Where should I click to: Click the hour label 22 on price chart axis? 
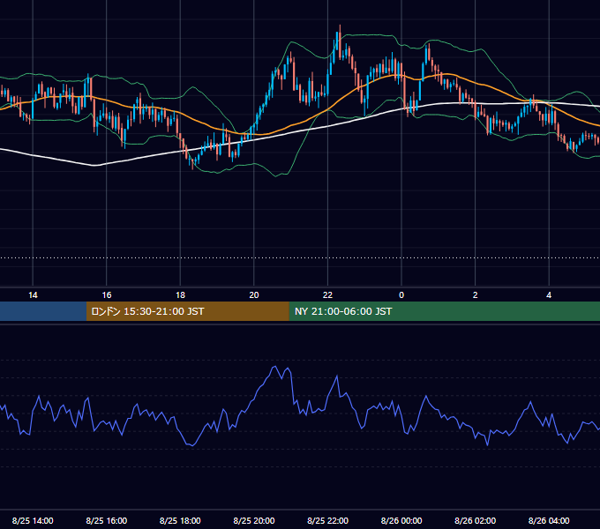(327, 295)
